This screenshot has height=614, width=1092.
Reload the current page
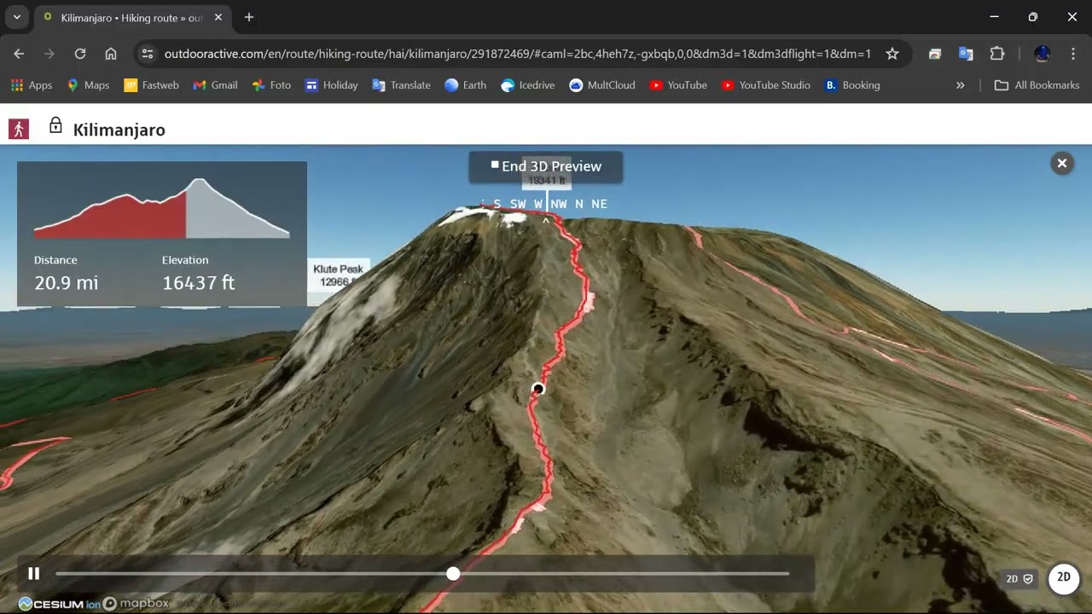(x=80, y=54)
